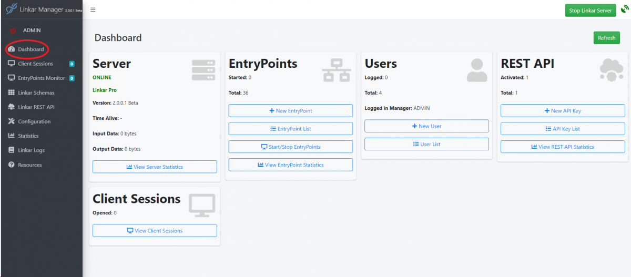The image size is (631, 277).
Task: Open EntryPoints Monitor from the sidebar
Action: pyautogui.click(x=41, y=78)
